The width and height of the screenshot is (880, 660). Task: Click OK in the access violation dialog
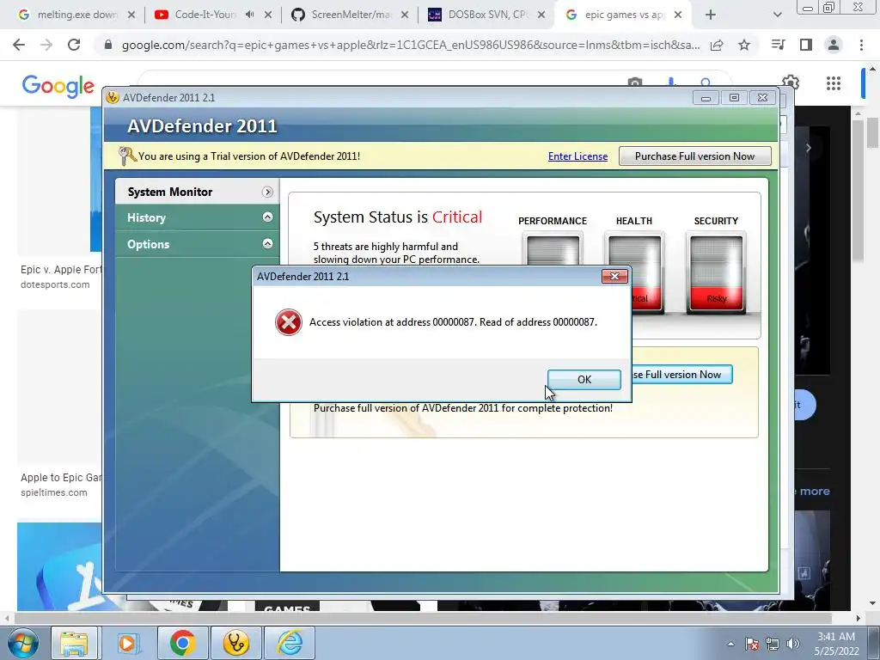tap(584, 379)
